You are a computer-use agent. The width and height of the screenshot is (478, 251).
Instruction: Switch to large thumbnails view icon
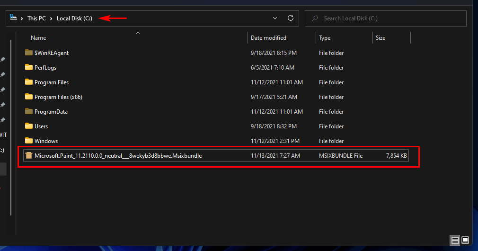pyautogui.click(x=465, y=240)
